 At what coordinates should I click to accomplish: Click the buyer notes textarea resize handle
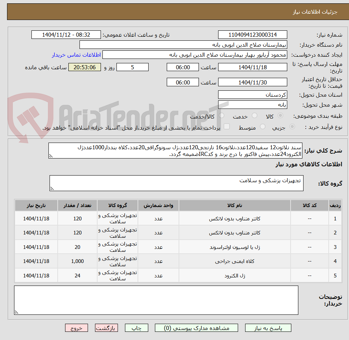(16, 312)
